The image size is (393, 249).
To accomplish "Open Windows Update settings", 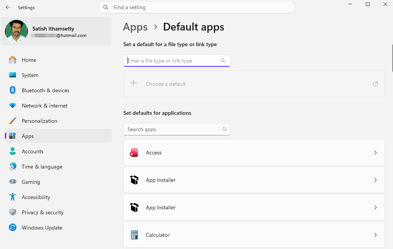I will pos(58,228).
